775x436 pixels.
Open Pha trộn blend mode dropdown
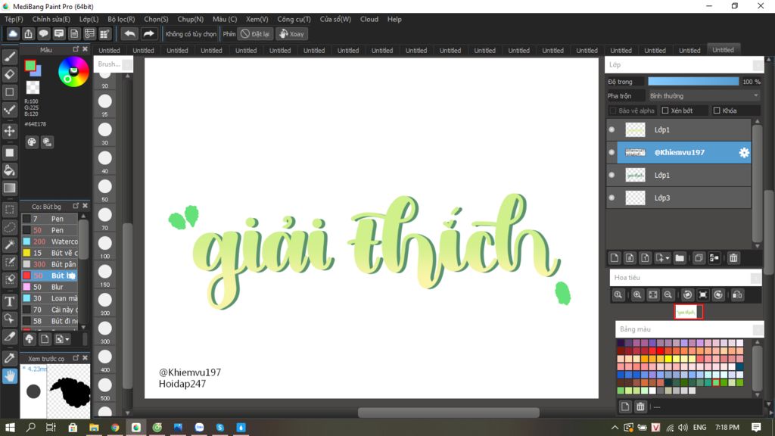(703, 96)
